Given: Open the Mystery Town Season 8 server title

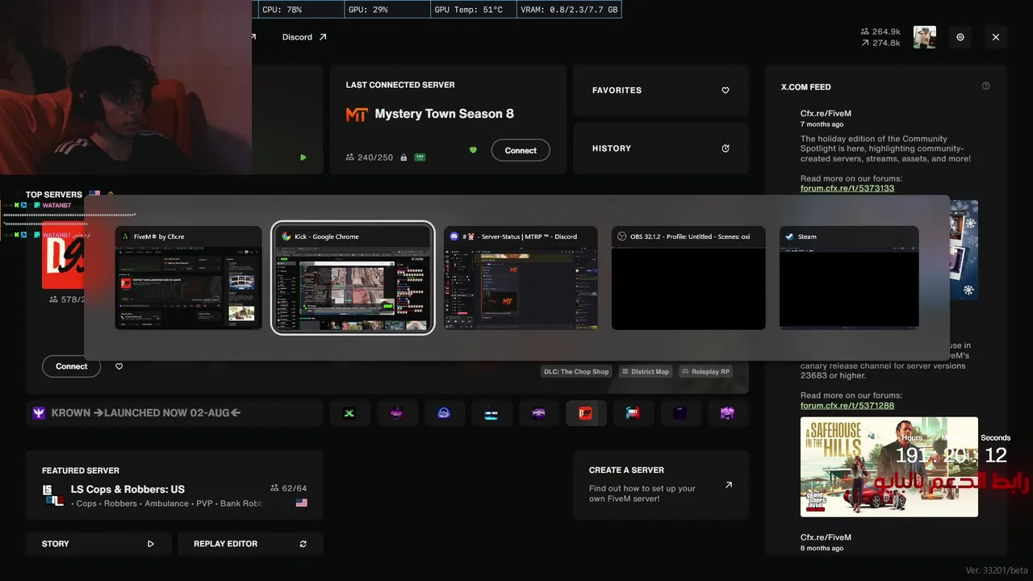Looking at the screenshot, I should pos(444,114).
